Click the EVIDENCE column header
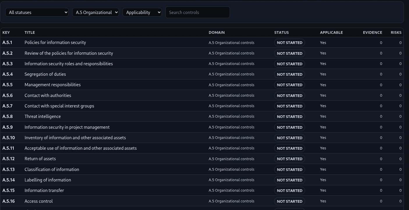This screenshot has width=409, height=210. point(372,32)
